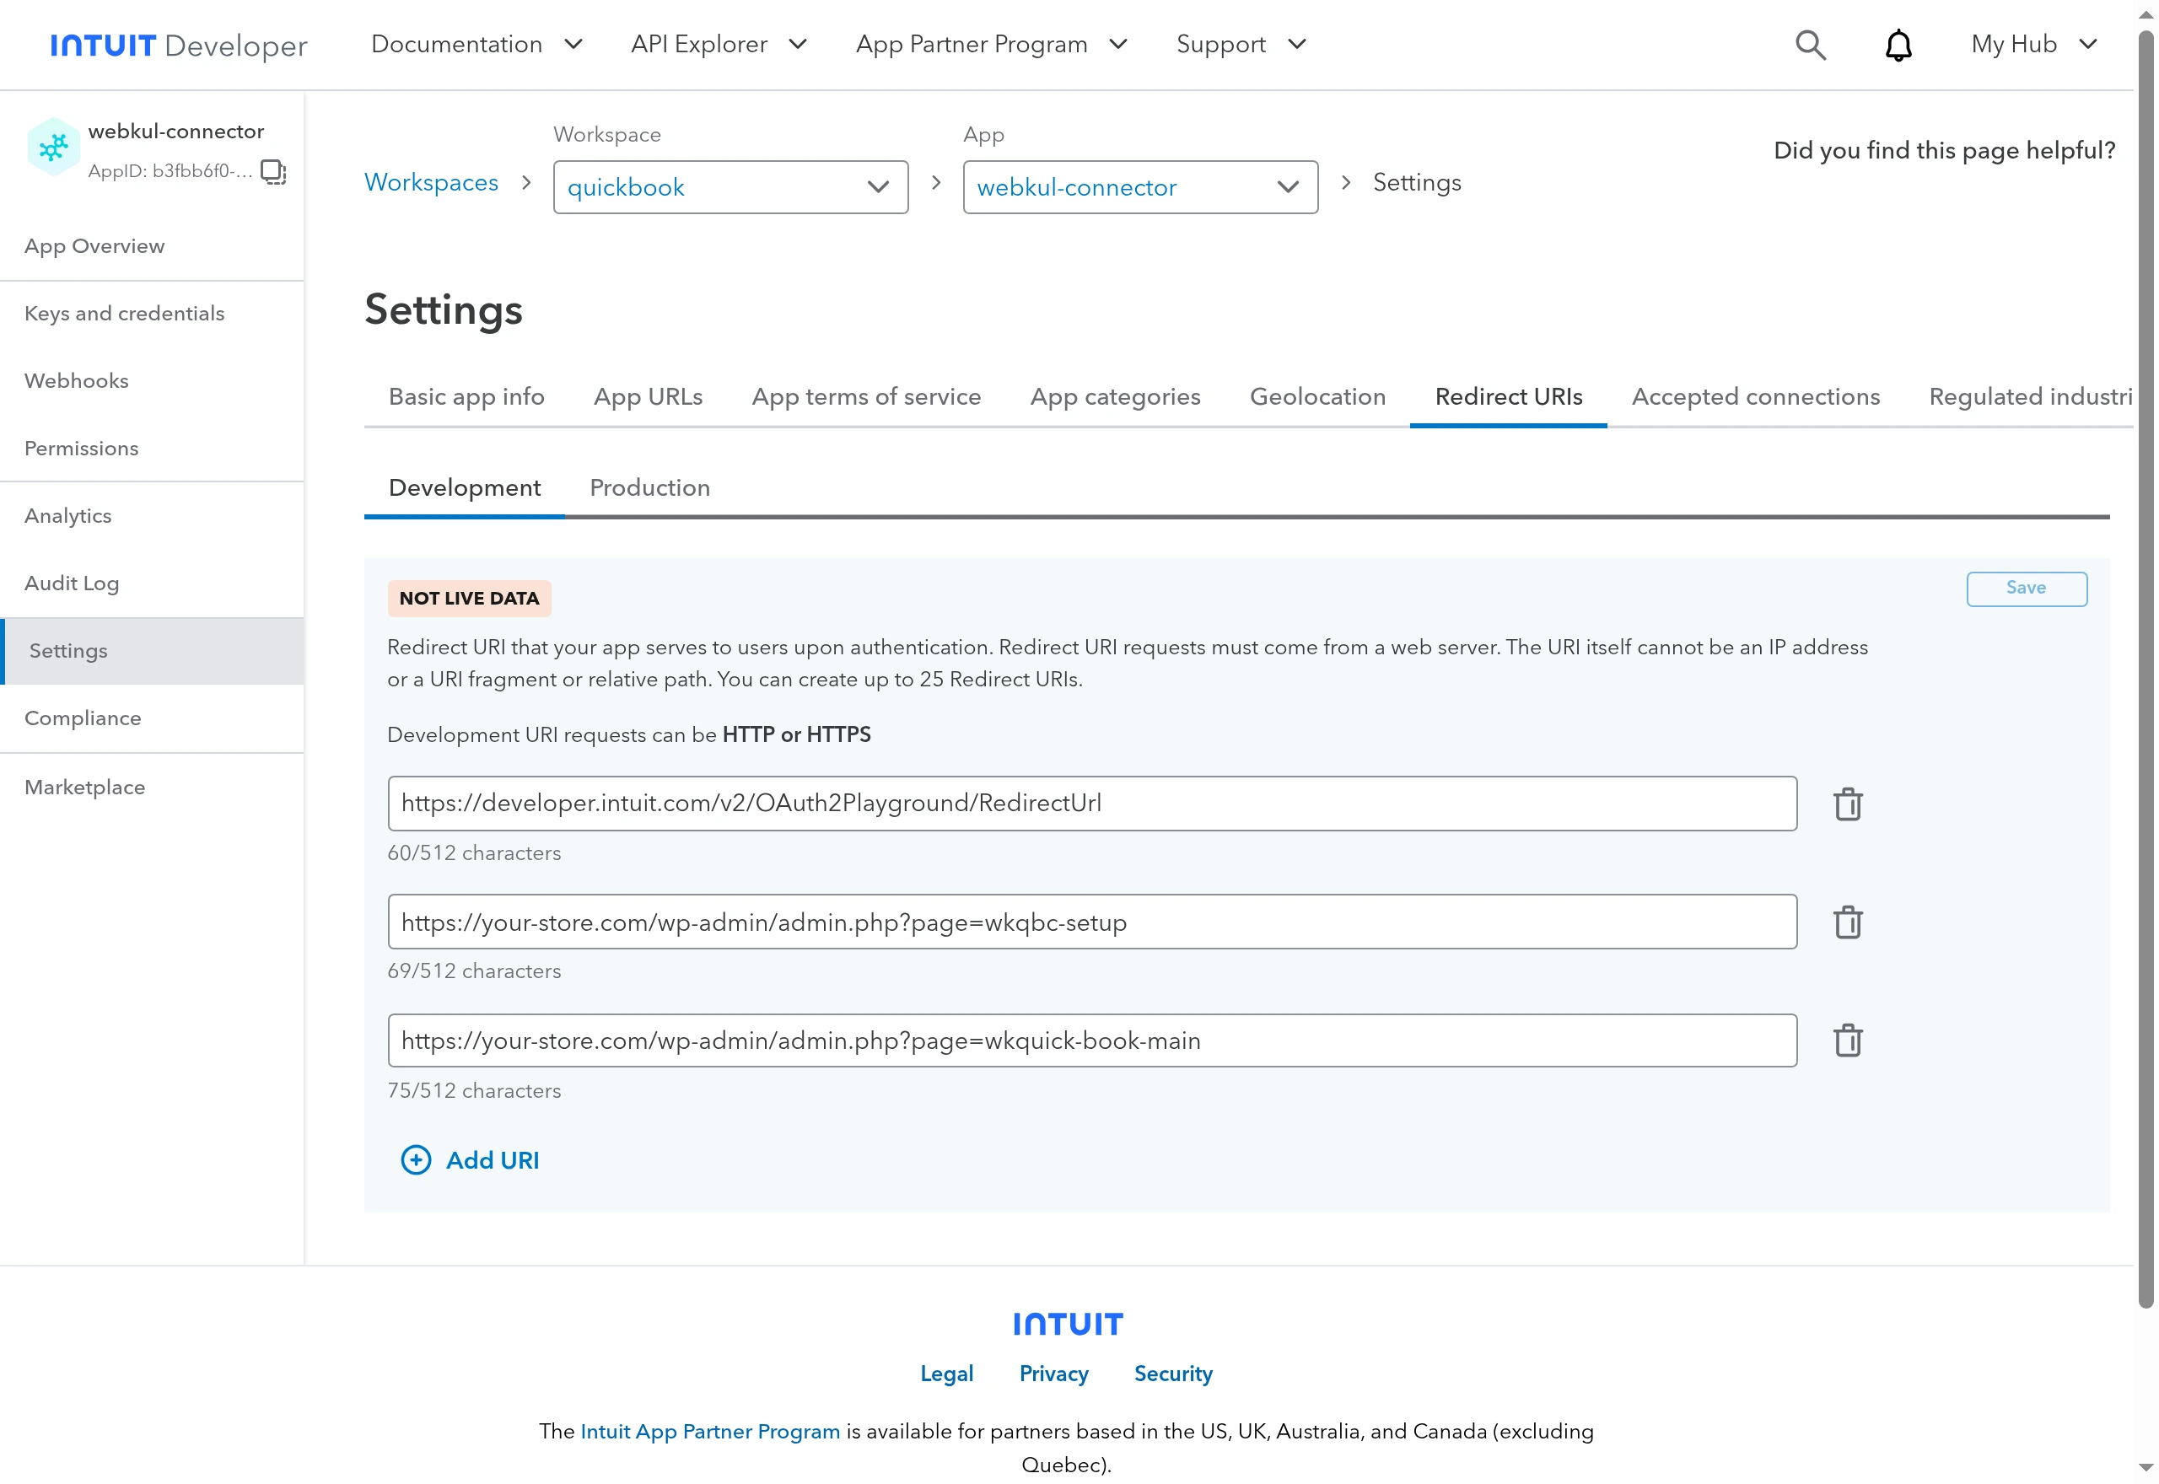Open the Security footer link
This screenshot has height=1484, width=2159.
(1172, 1373)
